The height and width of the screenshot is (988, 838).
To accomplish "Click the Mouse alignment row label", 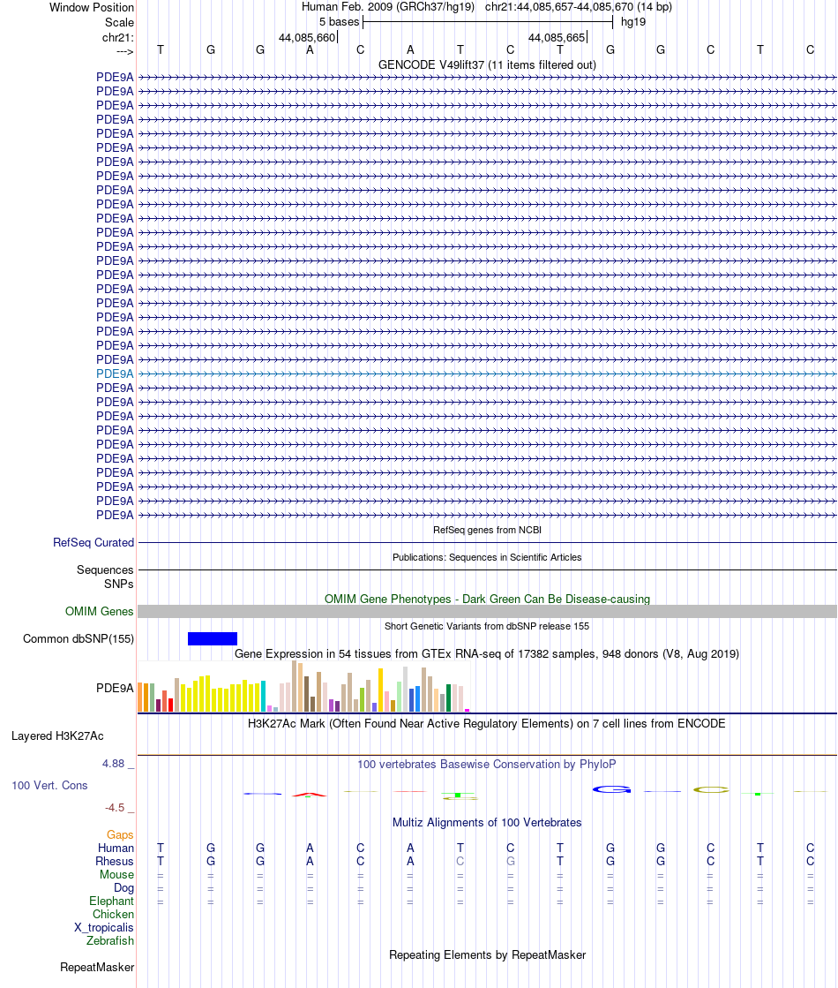I will (116, 875).
